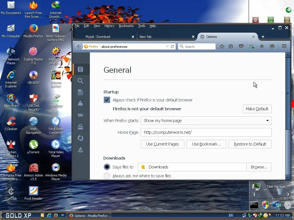
Task: Click the preferences page scroll up arrow
Action: tap(288, 55)
